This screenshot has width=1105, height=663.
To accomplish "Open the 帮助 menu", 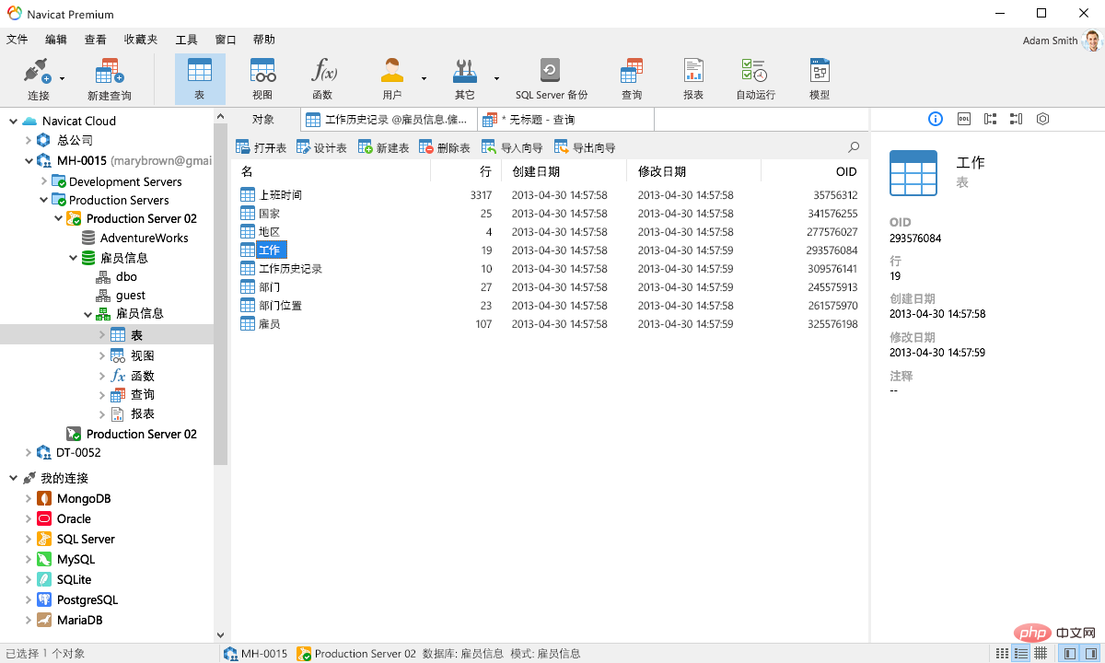I will [263, 40].
